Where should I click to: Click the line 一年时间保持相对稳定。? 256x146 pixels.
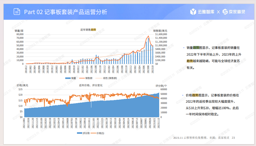pos(203,114)
